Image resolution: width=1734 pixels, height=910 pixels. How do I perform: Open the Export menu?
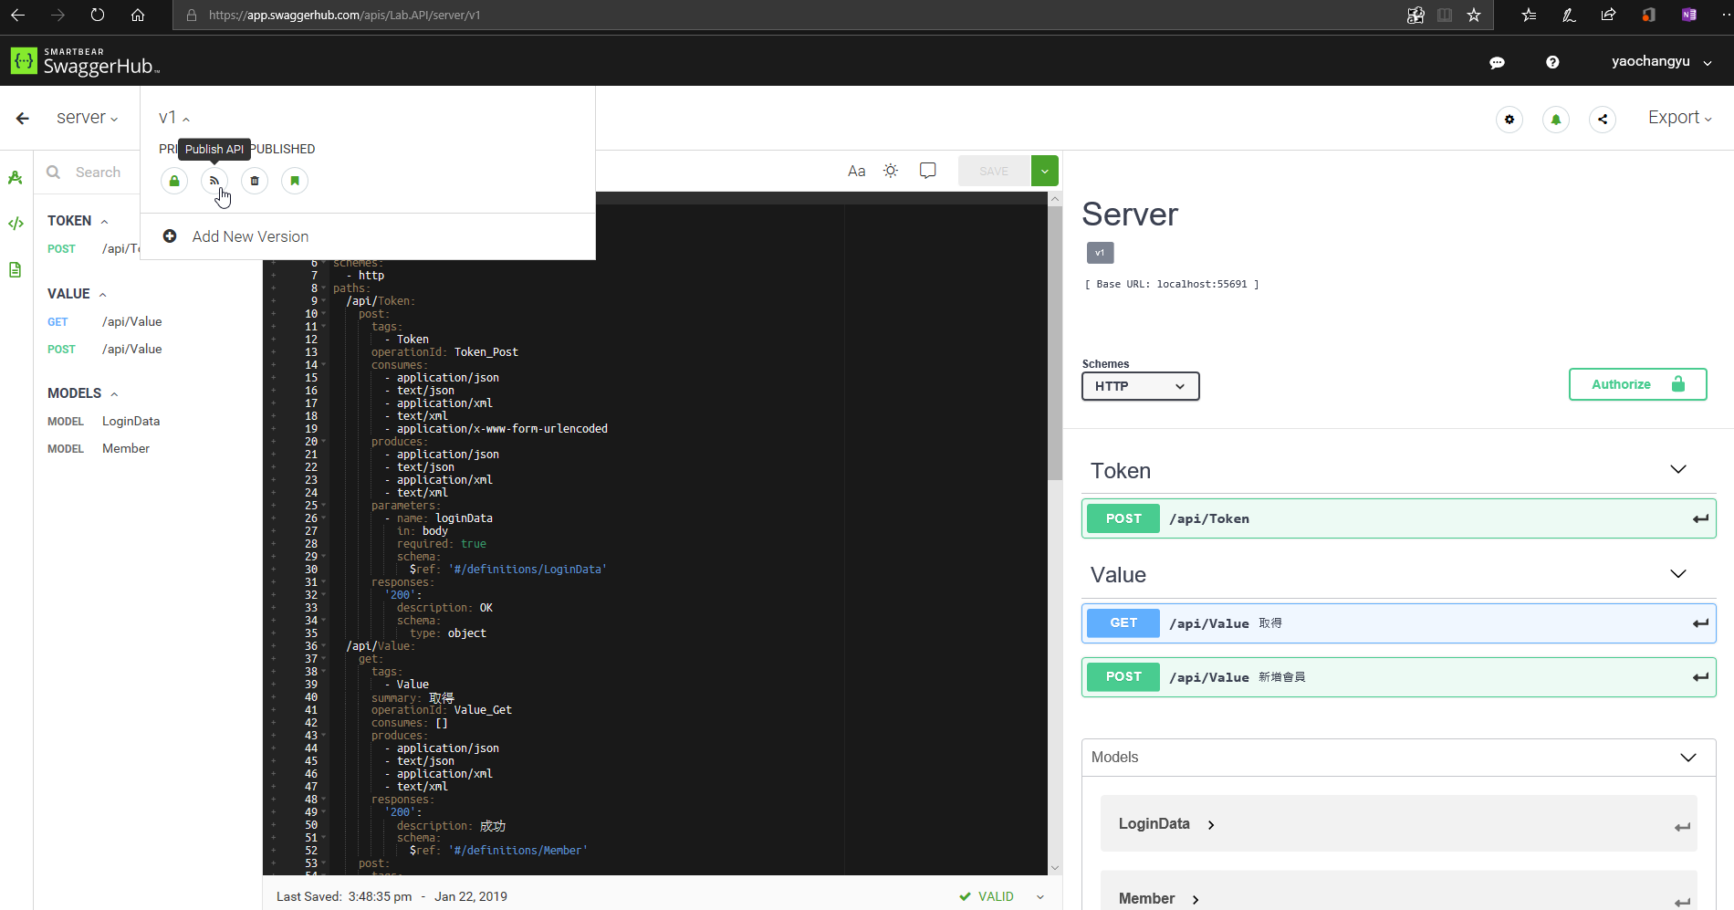click(1678, 117)
